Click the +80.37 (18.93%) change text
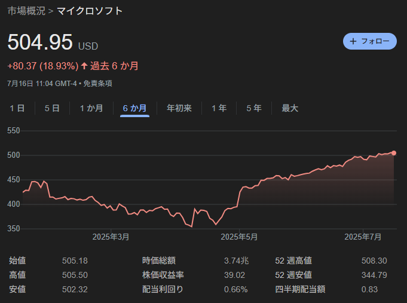Viewport: 407px width, 303px height. tap(43, 66)
